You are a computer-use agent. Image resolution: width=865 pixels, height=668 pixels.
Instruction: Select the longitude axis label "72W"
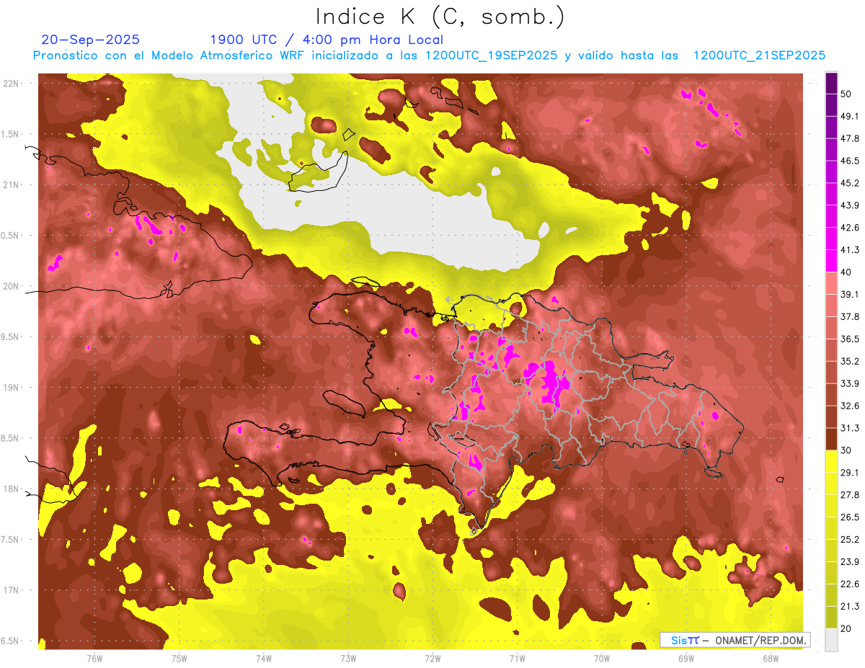point(432,659)
